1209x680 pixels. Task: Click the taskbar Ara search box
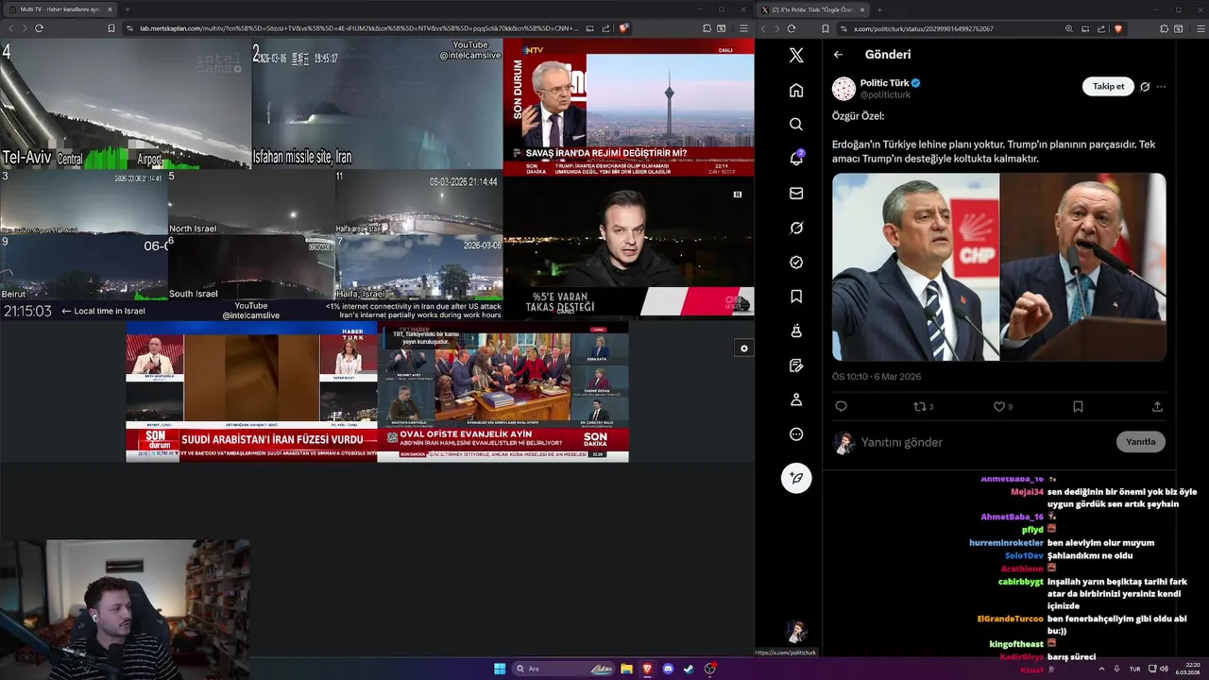(564, 669)
